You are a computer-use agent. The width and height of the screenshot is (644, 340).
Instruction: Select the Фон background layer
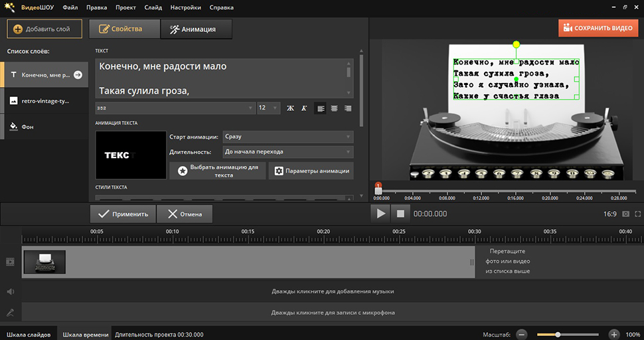tap(44, 126)
